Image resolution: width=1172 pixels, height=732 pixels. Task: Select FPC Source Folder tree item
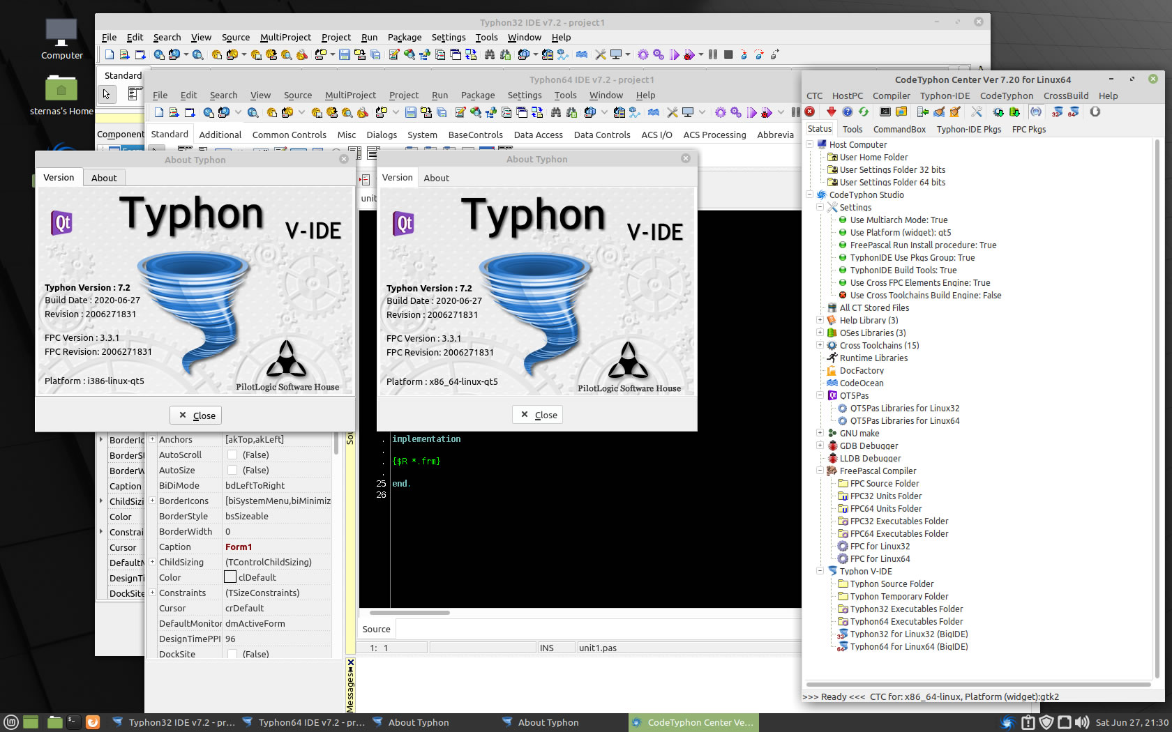pos(884,483)
